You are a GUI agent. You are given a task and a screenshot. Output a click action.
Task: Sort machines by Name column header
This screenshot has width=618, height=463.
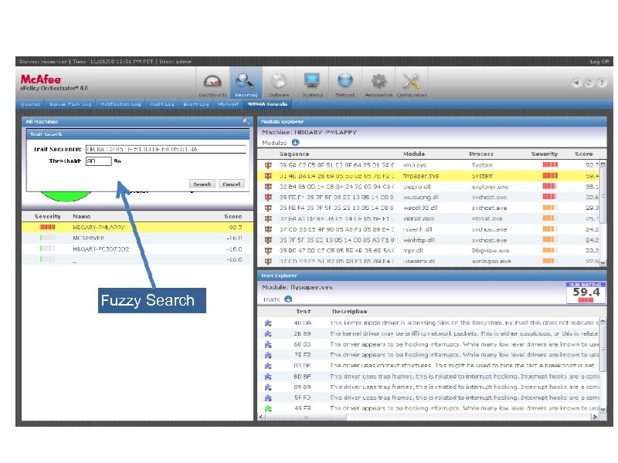82,217
